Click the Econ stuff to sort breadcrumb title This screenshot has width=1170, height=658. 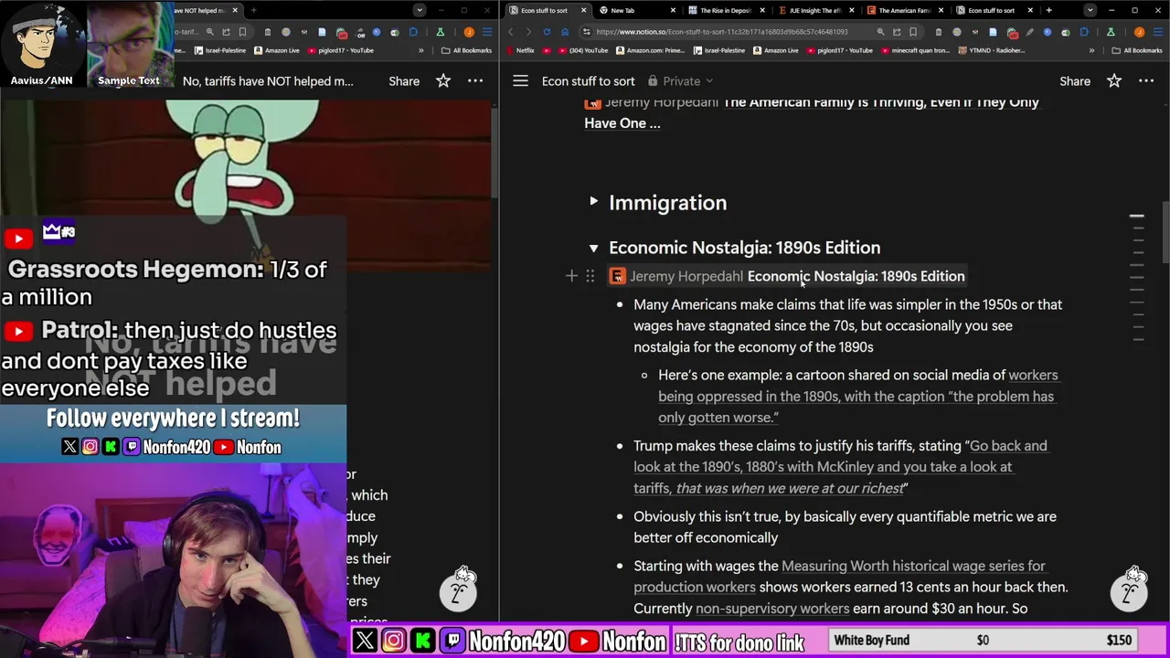pyautogui.click(x=588, y=81)
